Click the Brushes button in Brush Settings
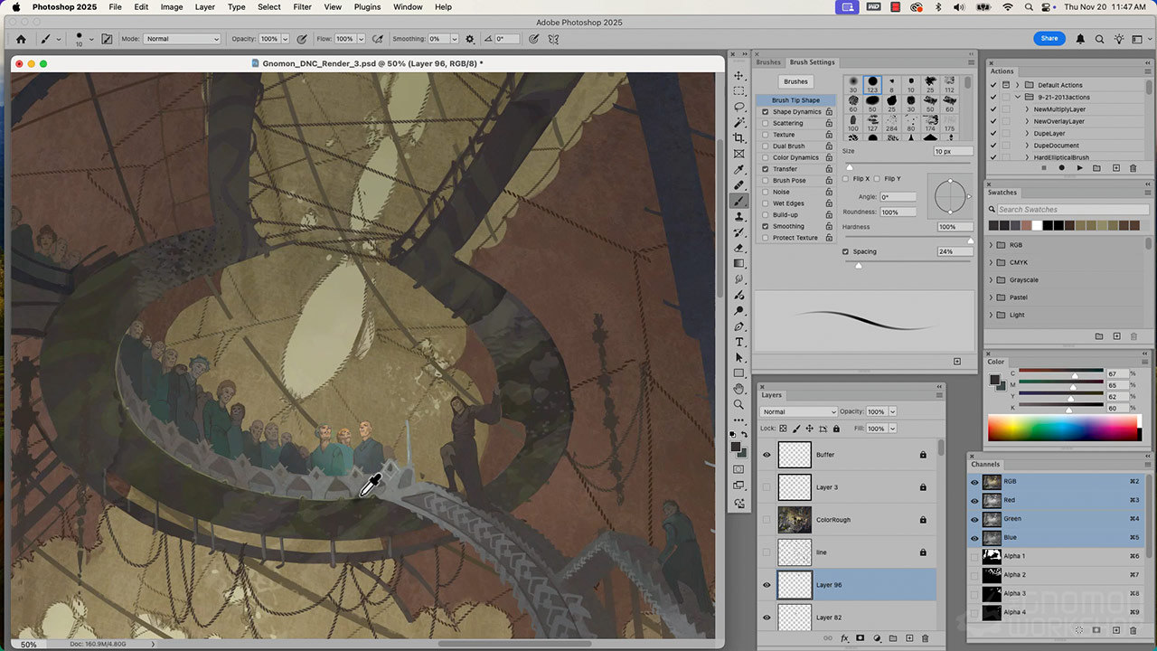This screenshot has width=1157, height=651. point(795,81)
